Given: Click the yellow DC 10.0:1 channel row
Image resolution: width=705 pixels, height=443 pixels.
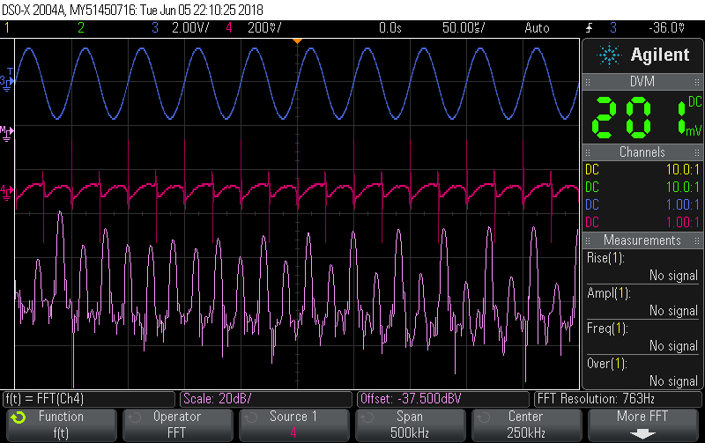Looking at the screenshot, I should point(642,169).
